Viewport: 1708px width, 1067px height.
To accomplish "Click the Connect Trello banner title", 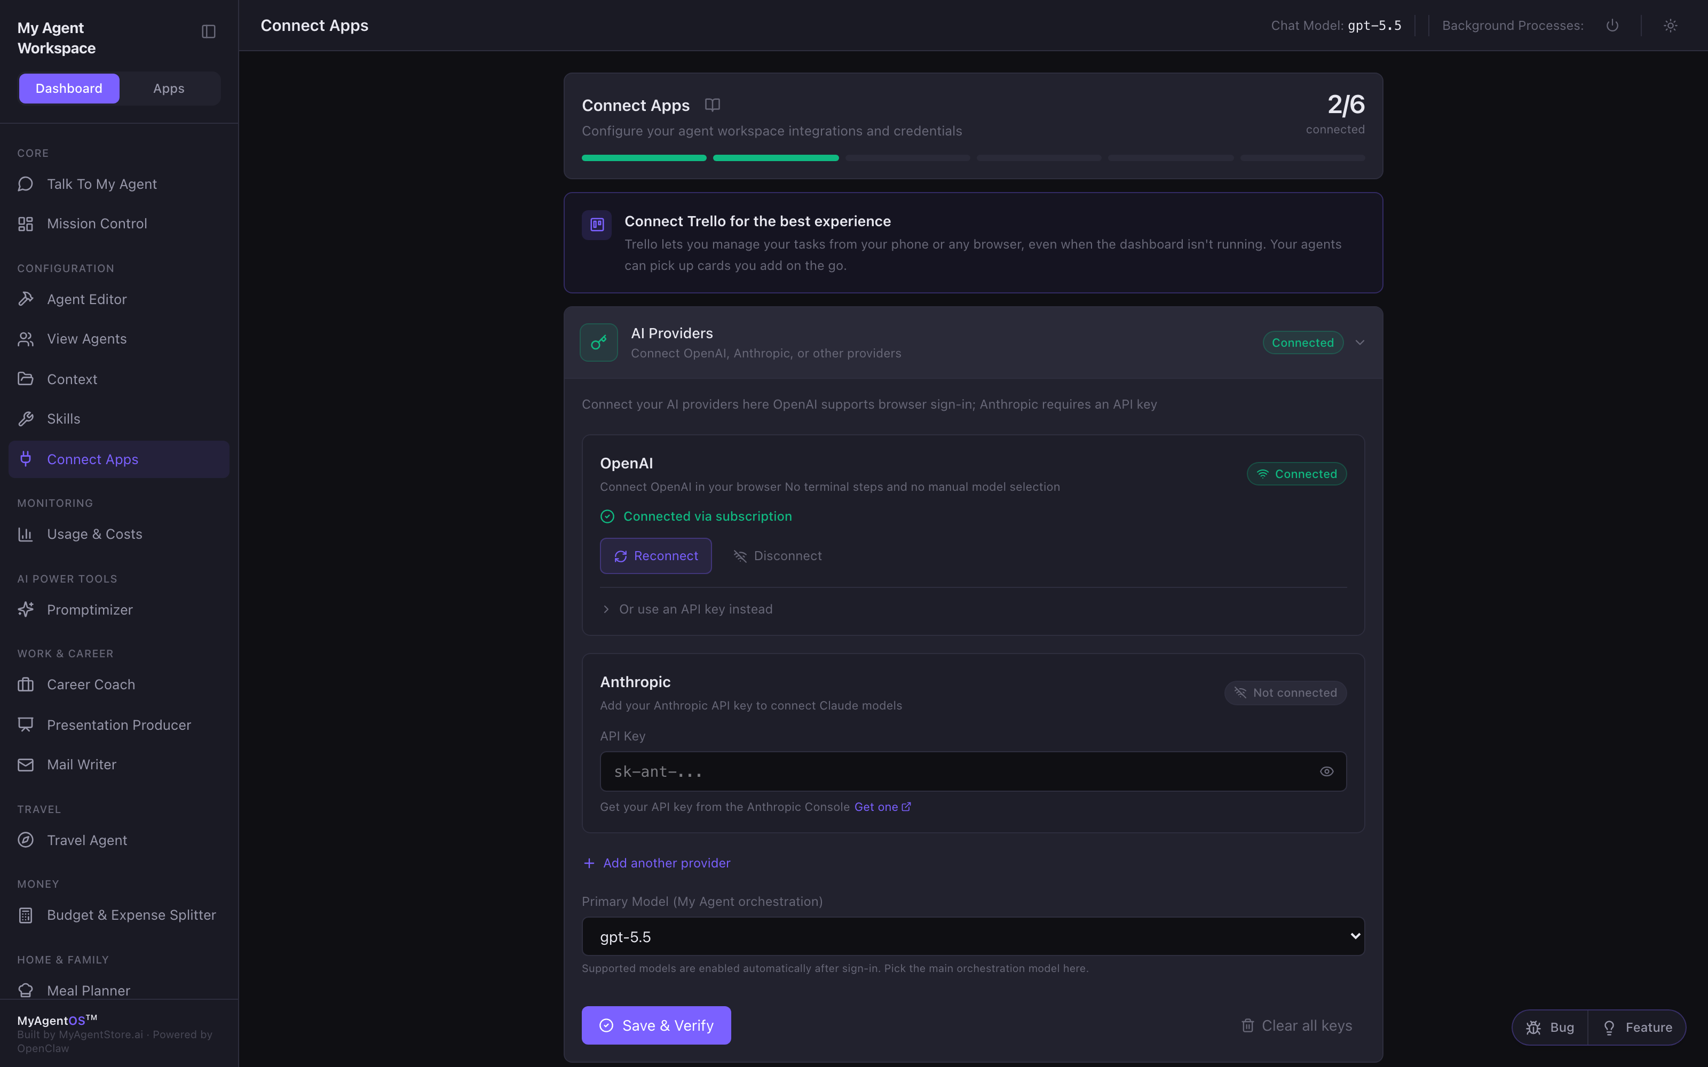I will click(757, 221).
